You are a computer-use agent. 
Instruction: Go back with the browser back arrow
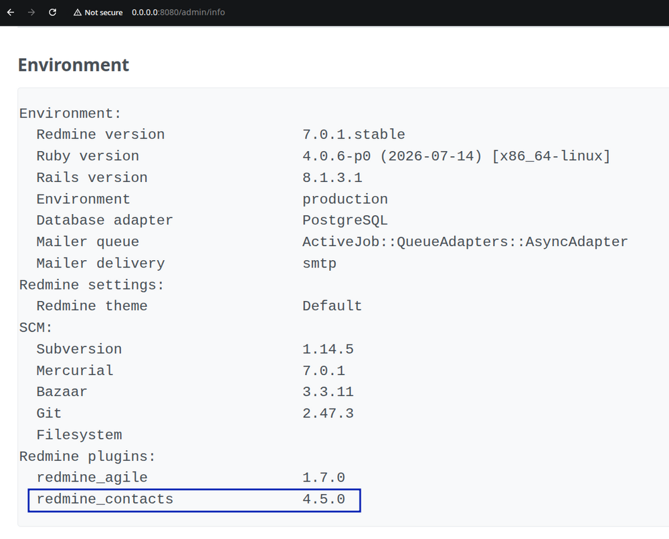(11, 12)
